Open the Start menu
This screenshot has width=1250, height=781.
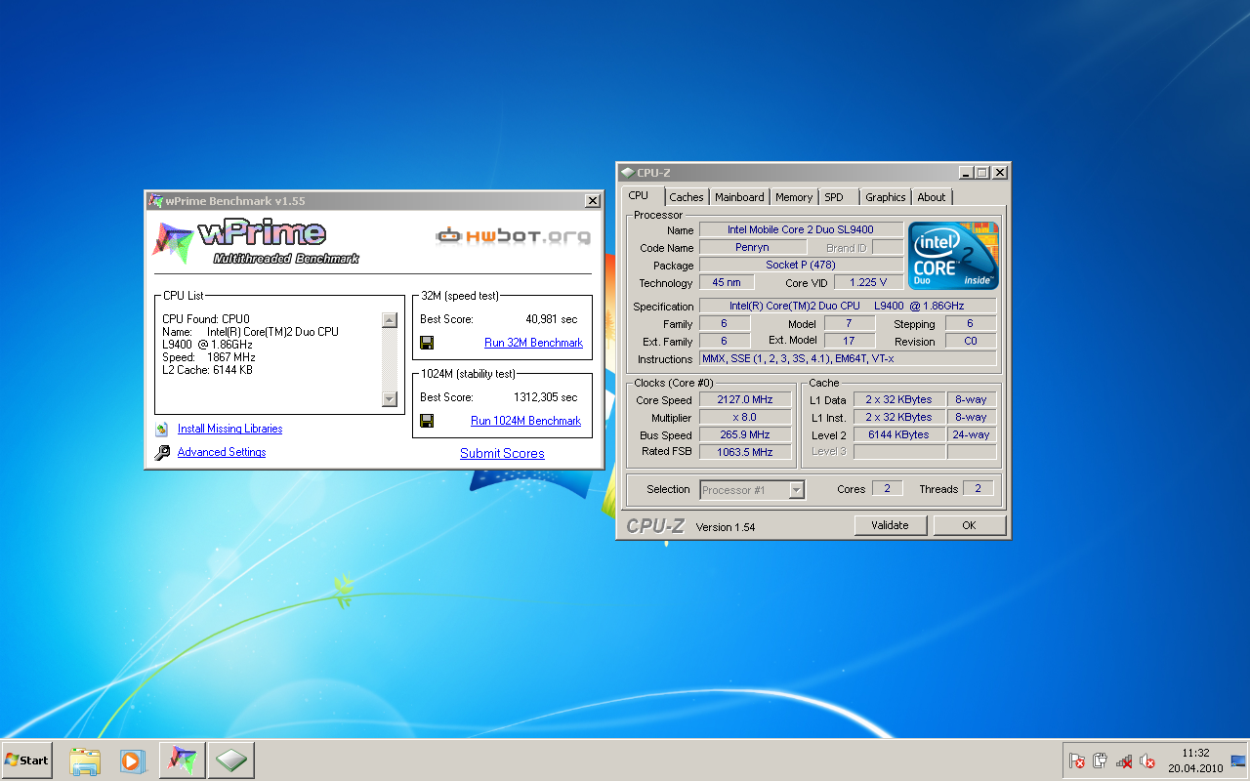27,760
